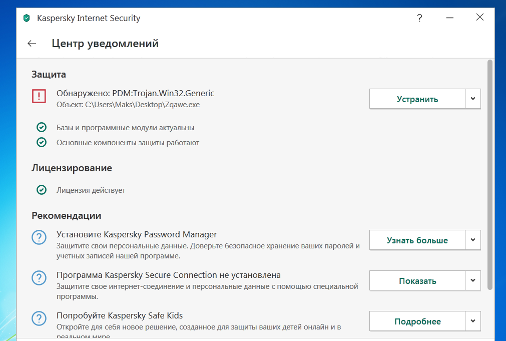Expand dropdown arrow next to Узнать больше
506x341 pixels.
pos(473,240)
